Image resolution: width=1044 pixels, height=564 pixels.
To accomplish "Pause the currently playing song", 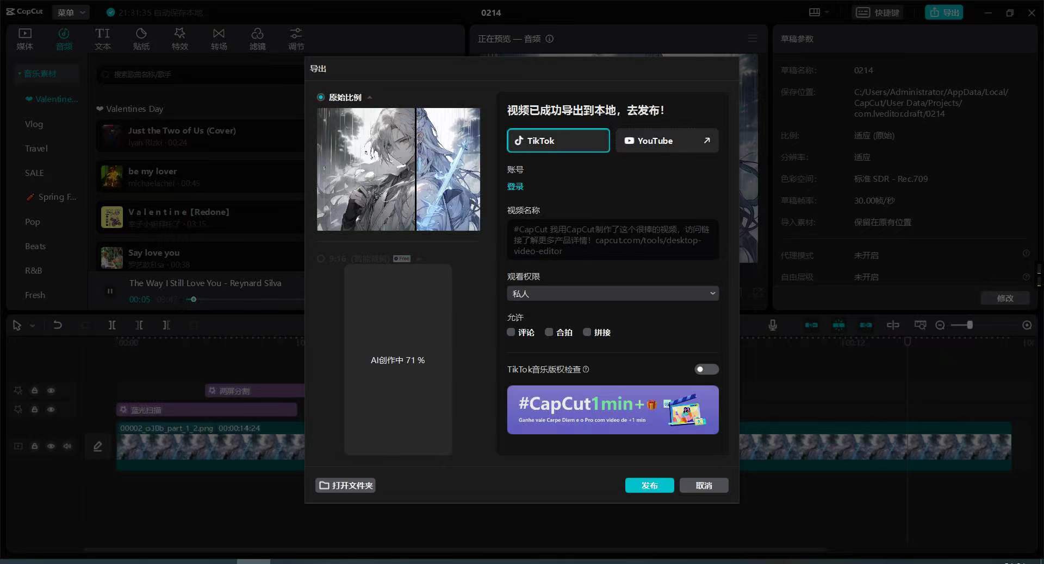I will [110, 291].
